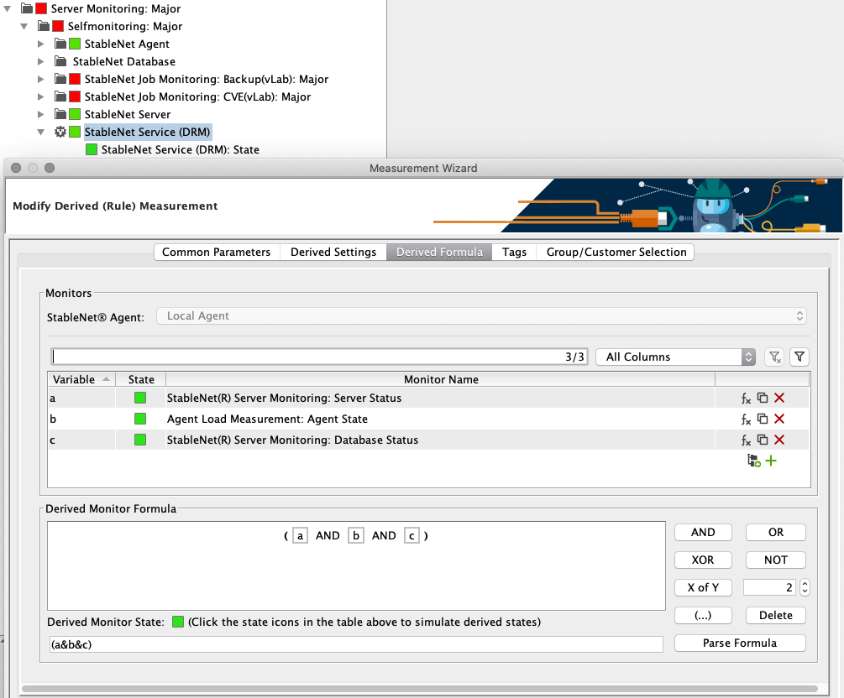
Task: Click the OR operator button
Action: pyautogui.click(x=776, y=533)
